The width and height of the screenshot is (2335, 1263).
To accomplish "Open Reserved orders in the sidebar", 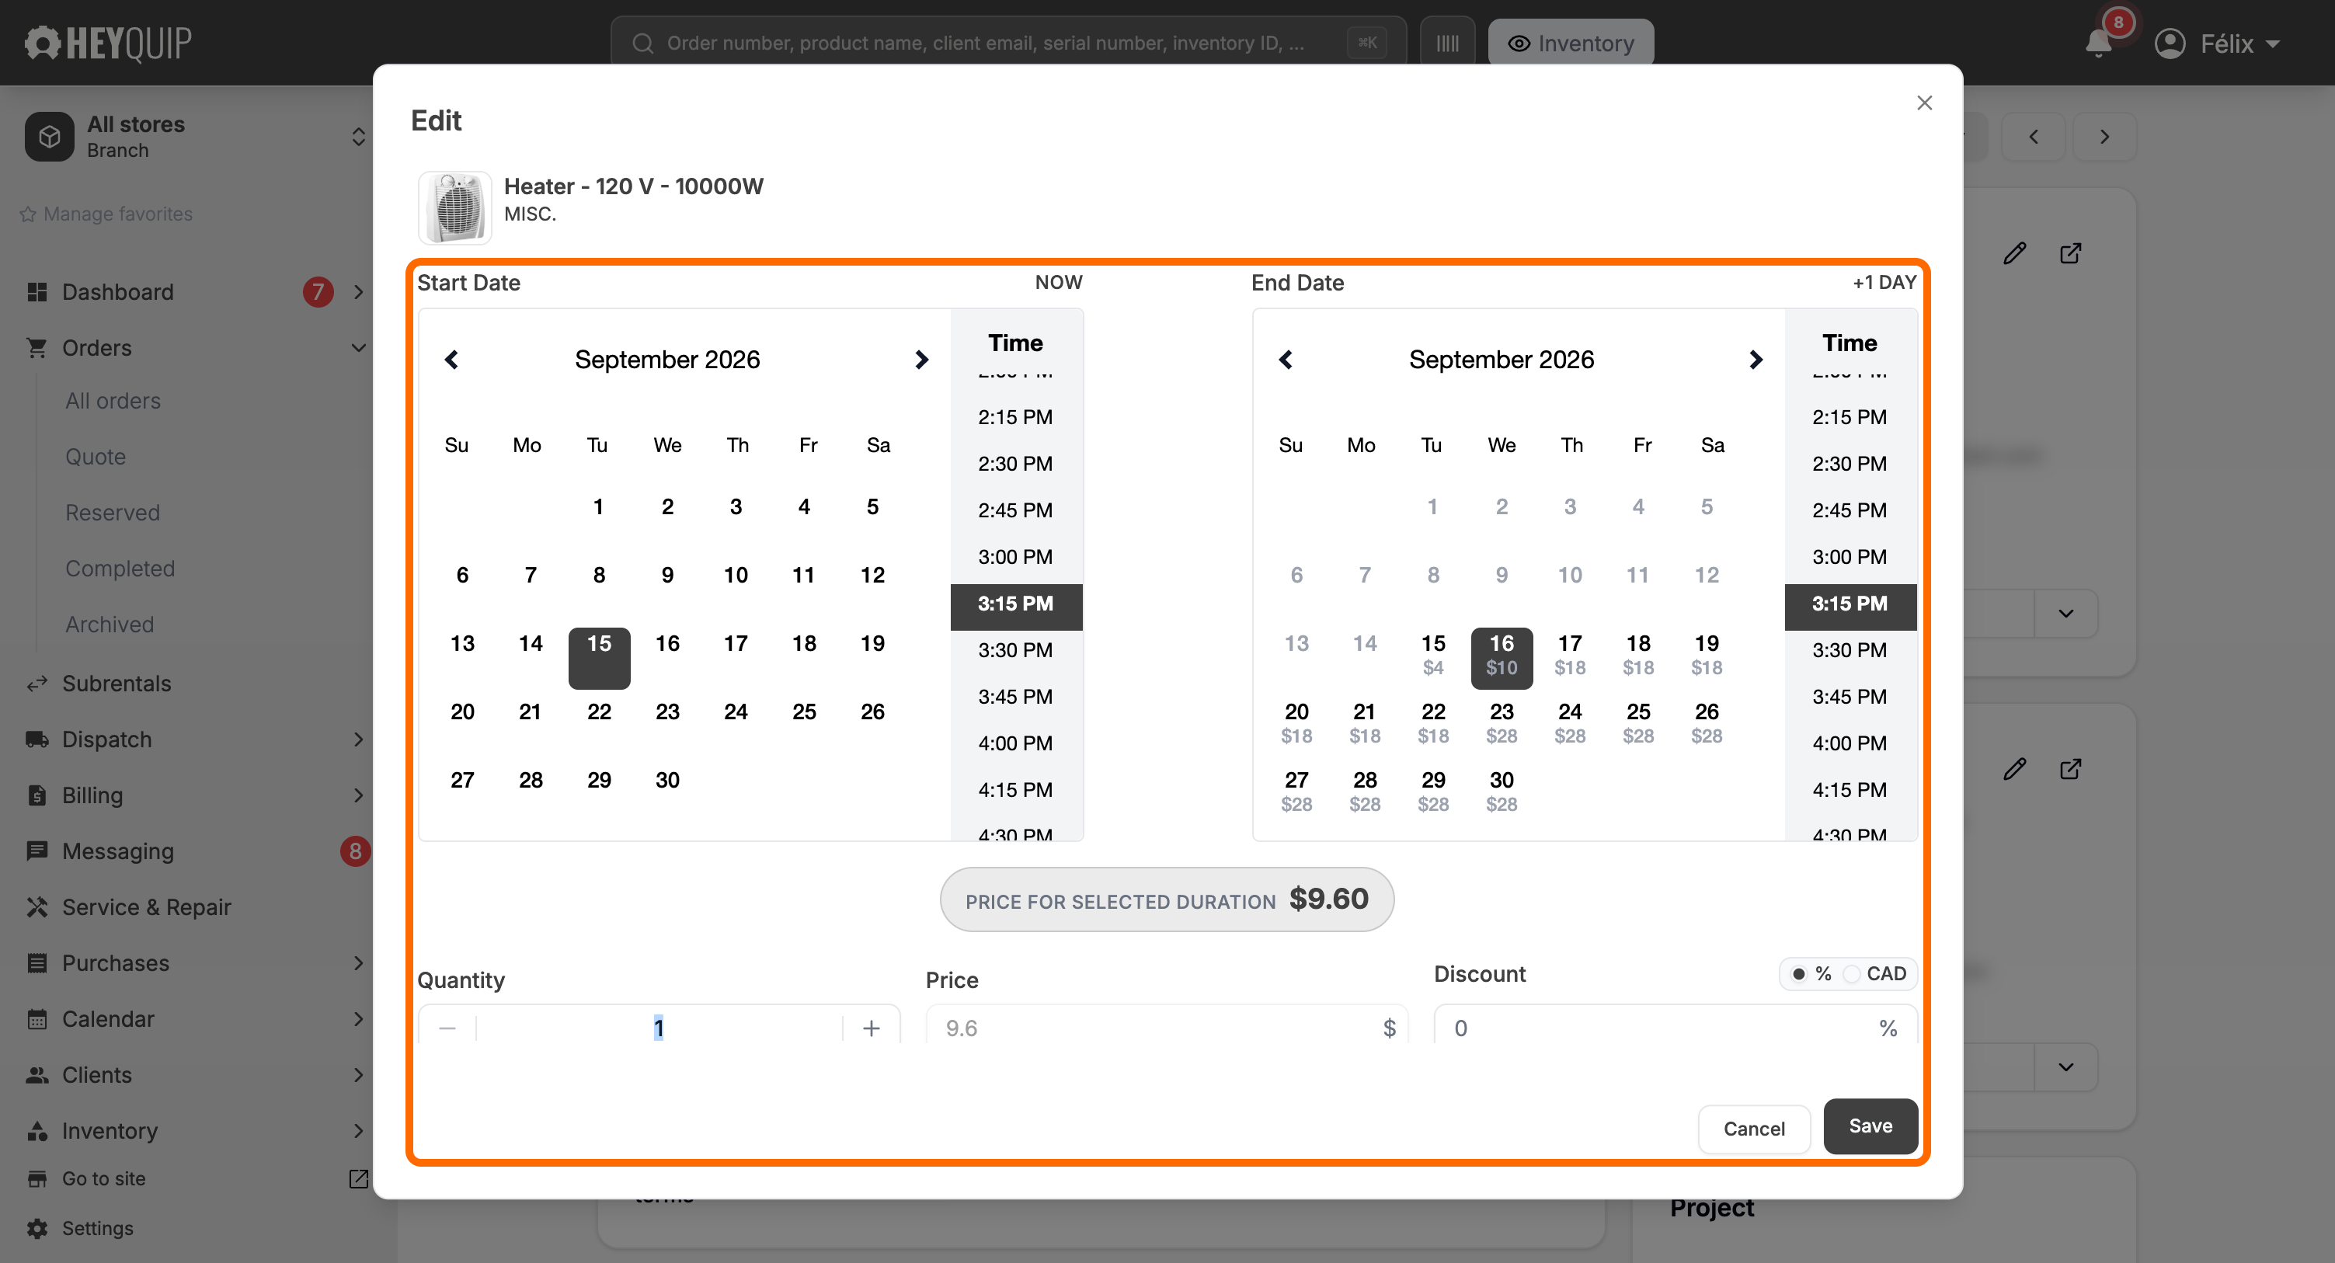I will pyautogui.click(x=113, y=513).
